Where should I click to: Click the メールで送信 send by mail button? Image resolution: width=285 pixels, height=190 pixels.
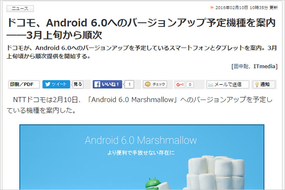[227, 84]
